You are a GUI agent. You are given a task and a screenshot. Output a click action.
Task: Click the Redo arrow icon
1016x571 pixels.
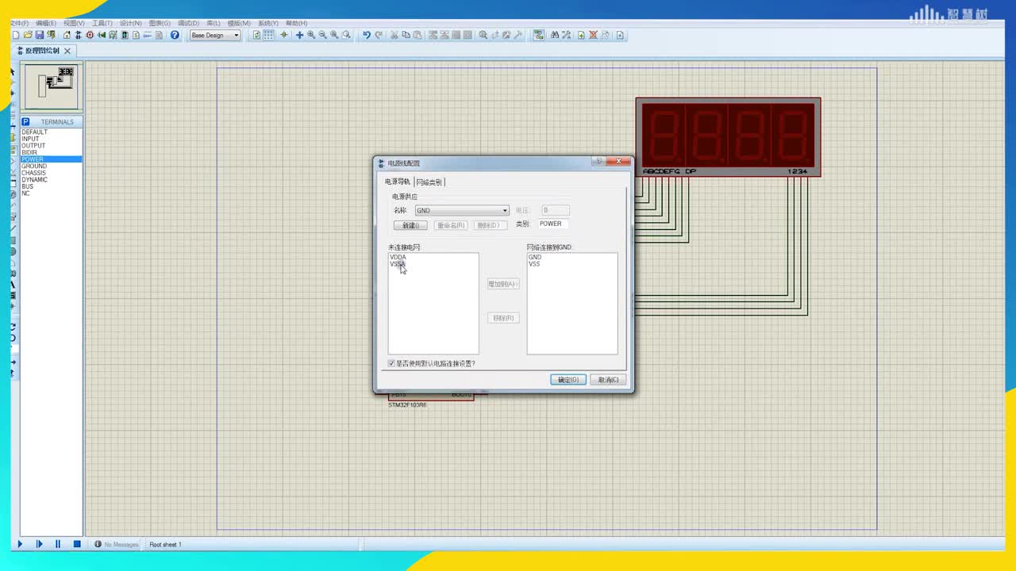click(378, 35)
